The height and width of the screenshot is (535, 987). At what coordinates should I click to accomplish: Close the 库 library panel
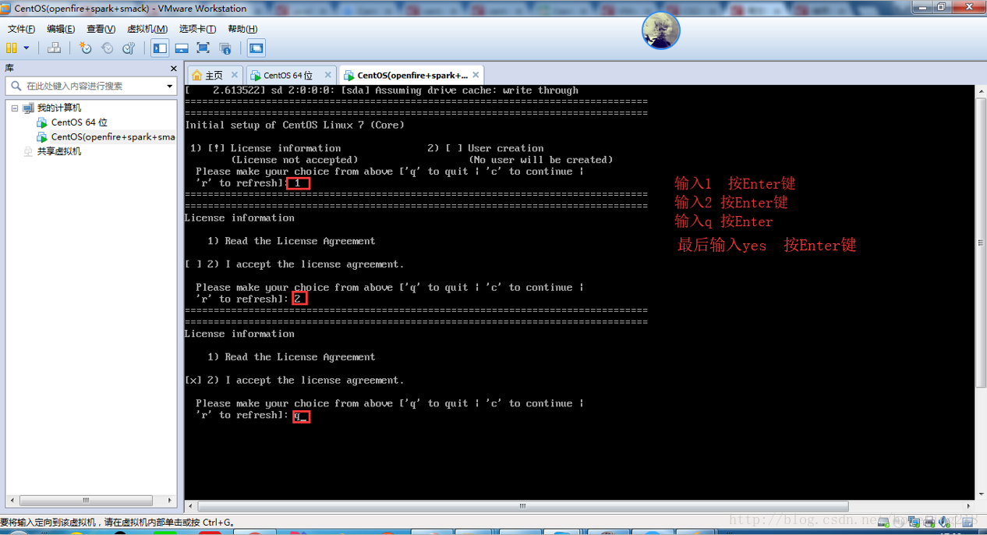point(173,69)
